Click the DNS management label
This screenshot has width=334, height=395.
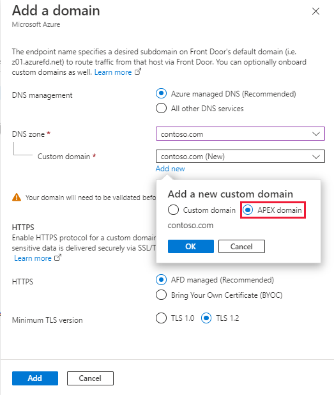tap(42, 95)
